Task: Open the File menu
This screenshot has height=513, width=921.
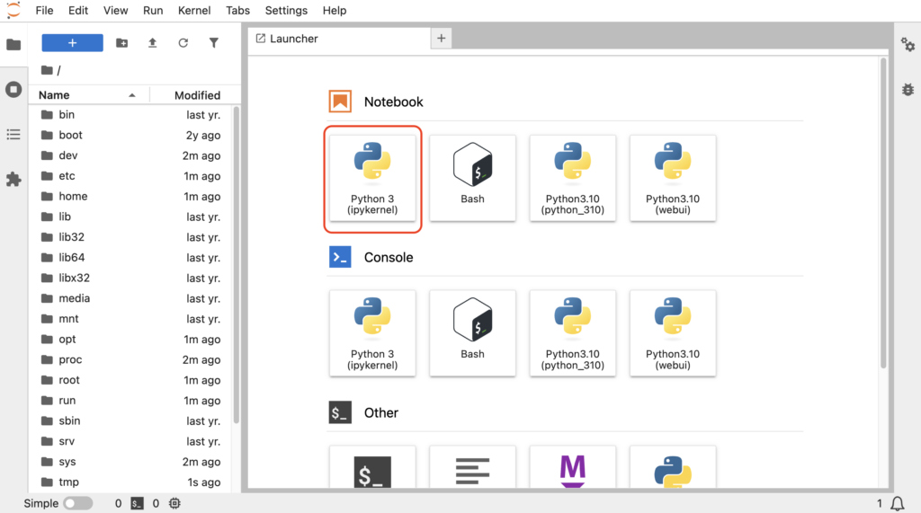Action: (x=44, y=11)
